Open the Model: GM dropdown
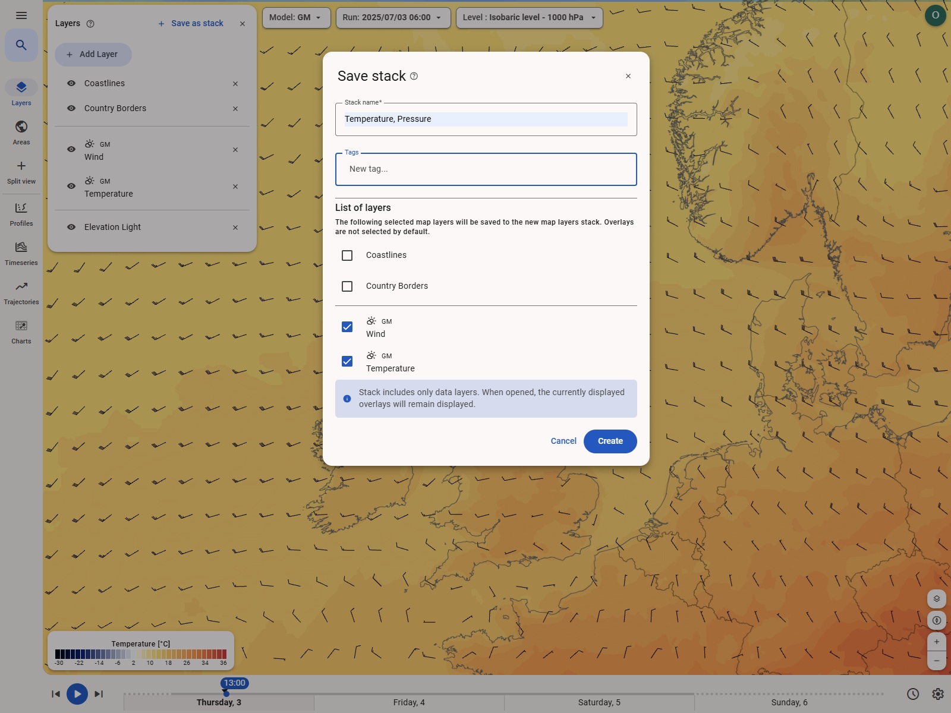This screenshot has width=951, height=713. 296,18
